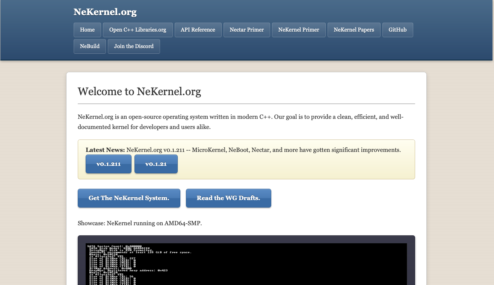Open the API Reference page
Viewport: 494px width, 285px height.
(x=198, y=30)
